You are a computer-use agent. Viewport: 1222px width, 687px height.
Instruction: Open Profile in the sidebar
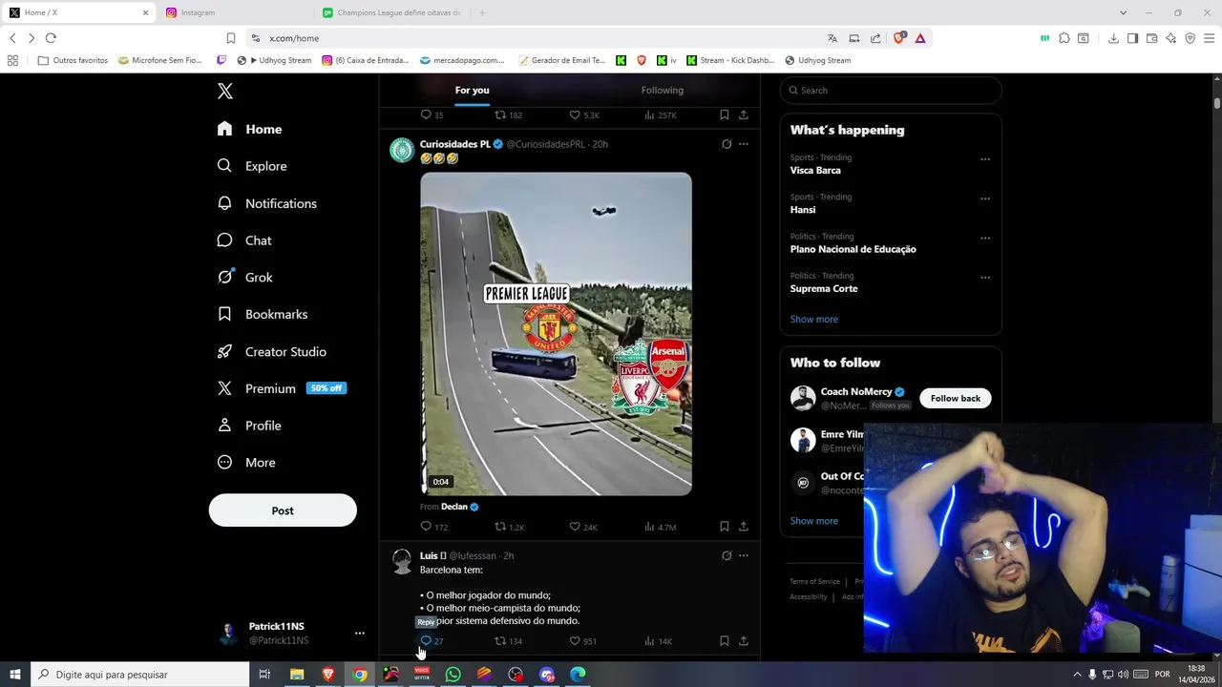tap(249, 426)
